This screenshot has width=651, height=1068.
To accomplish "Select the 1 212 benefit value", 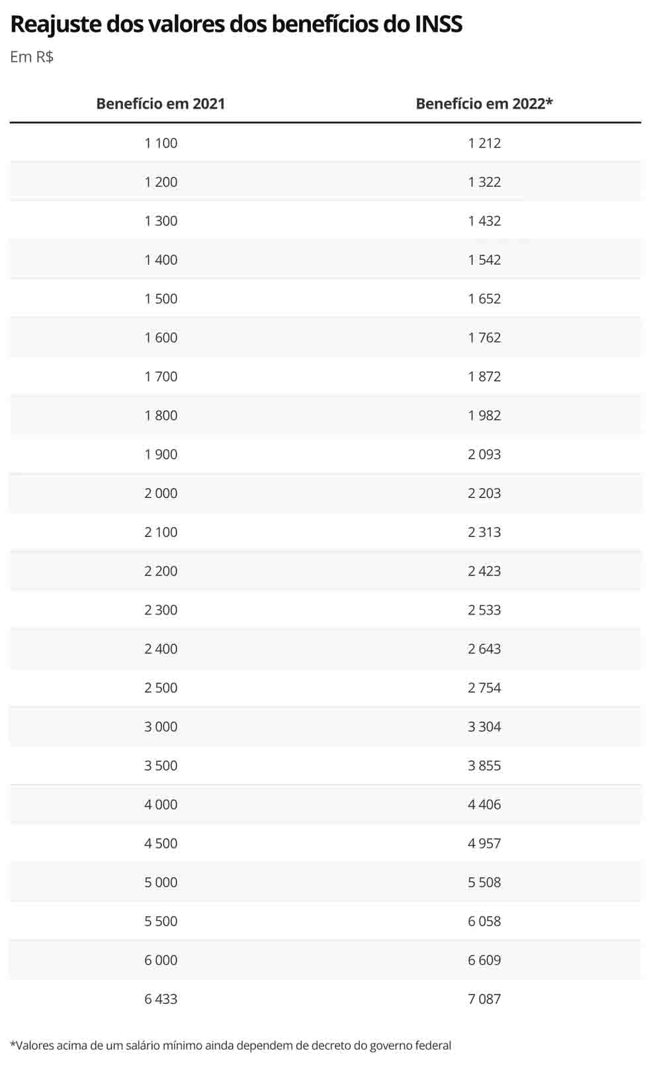I will click(x=484, y=143).
